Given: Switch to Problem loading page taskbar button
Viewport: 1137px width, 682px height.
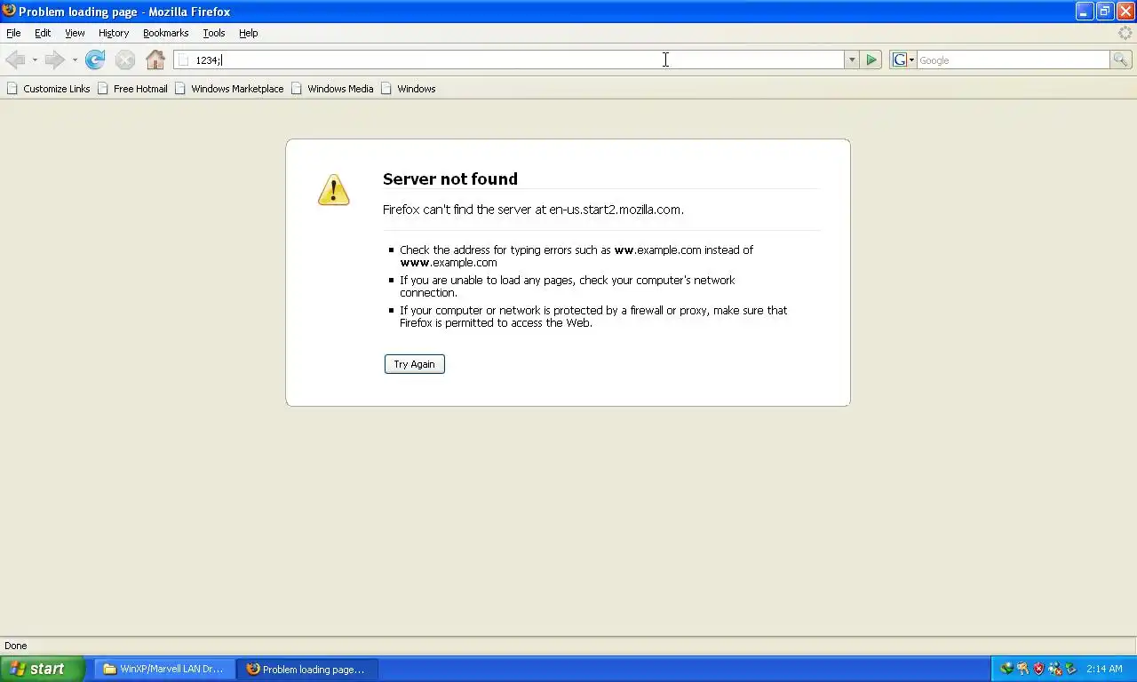Looking at the screenshot, I should click(307, 669).
